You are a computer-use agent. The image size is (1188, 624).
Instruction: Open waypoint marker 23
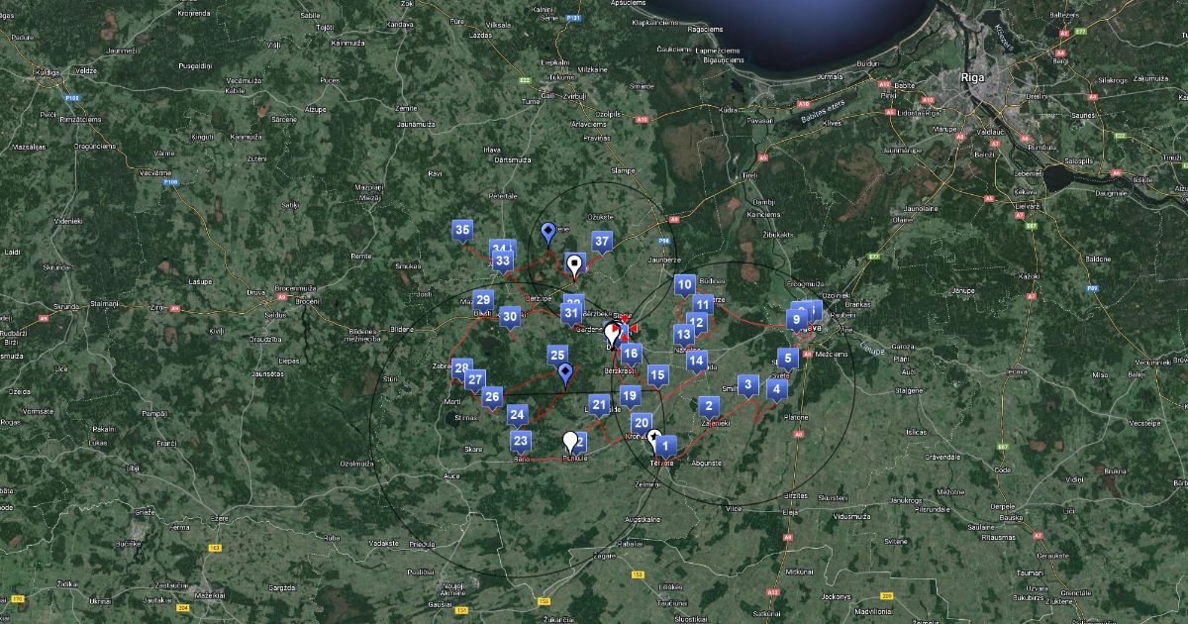(x=521, y=441)
